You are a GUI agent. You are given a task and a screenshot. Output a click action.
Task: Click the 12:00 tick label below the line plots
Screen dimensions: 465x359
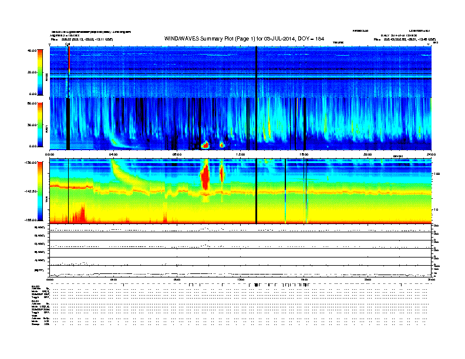point(241,279)
